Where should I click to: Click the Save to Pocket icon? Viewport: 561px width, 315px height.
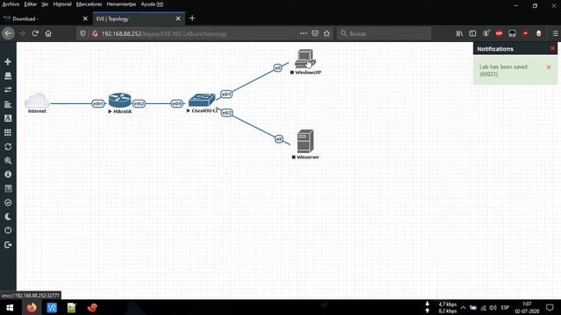pos(315,33)
